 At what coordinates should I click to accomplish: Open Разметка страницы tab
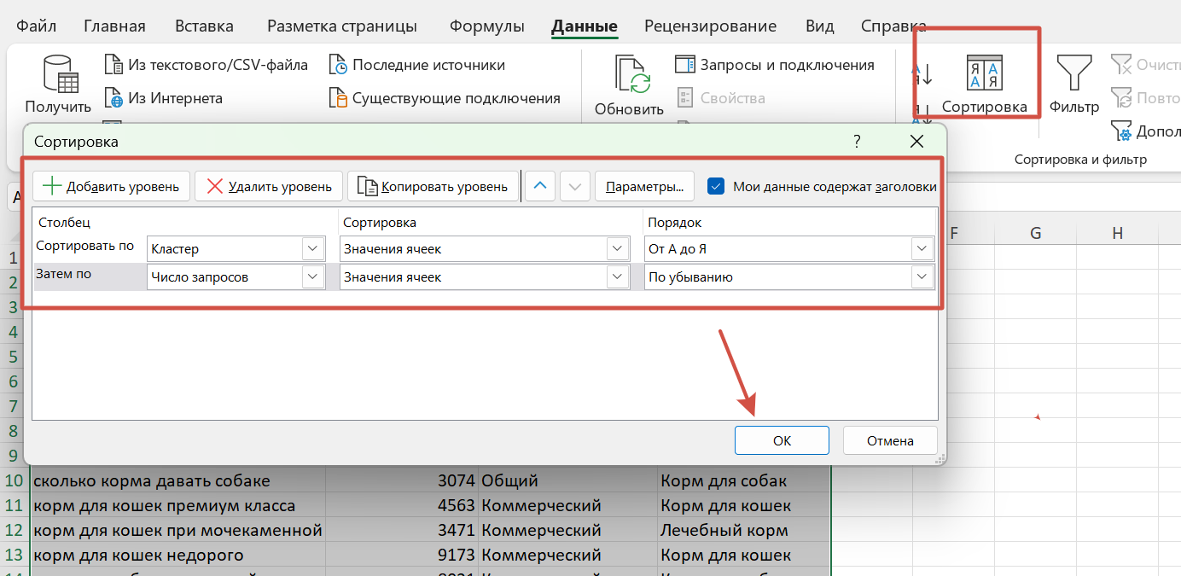[x=342, y=26]
